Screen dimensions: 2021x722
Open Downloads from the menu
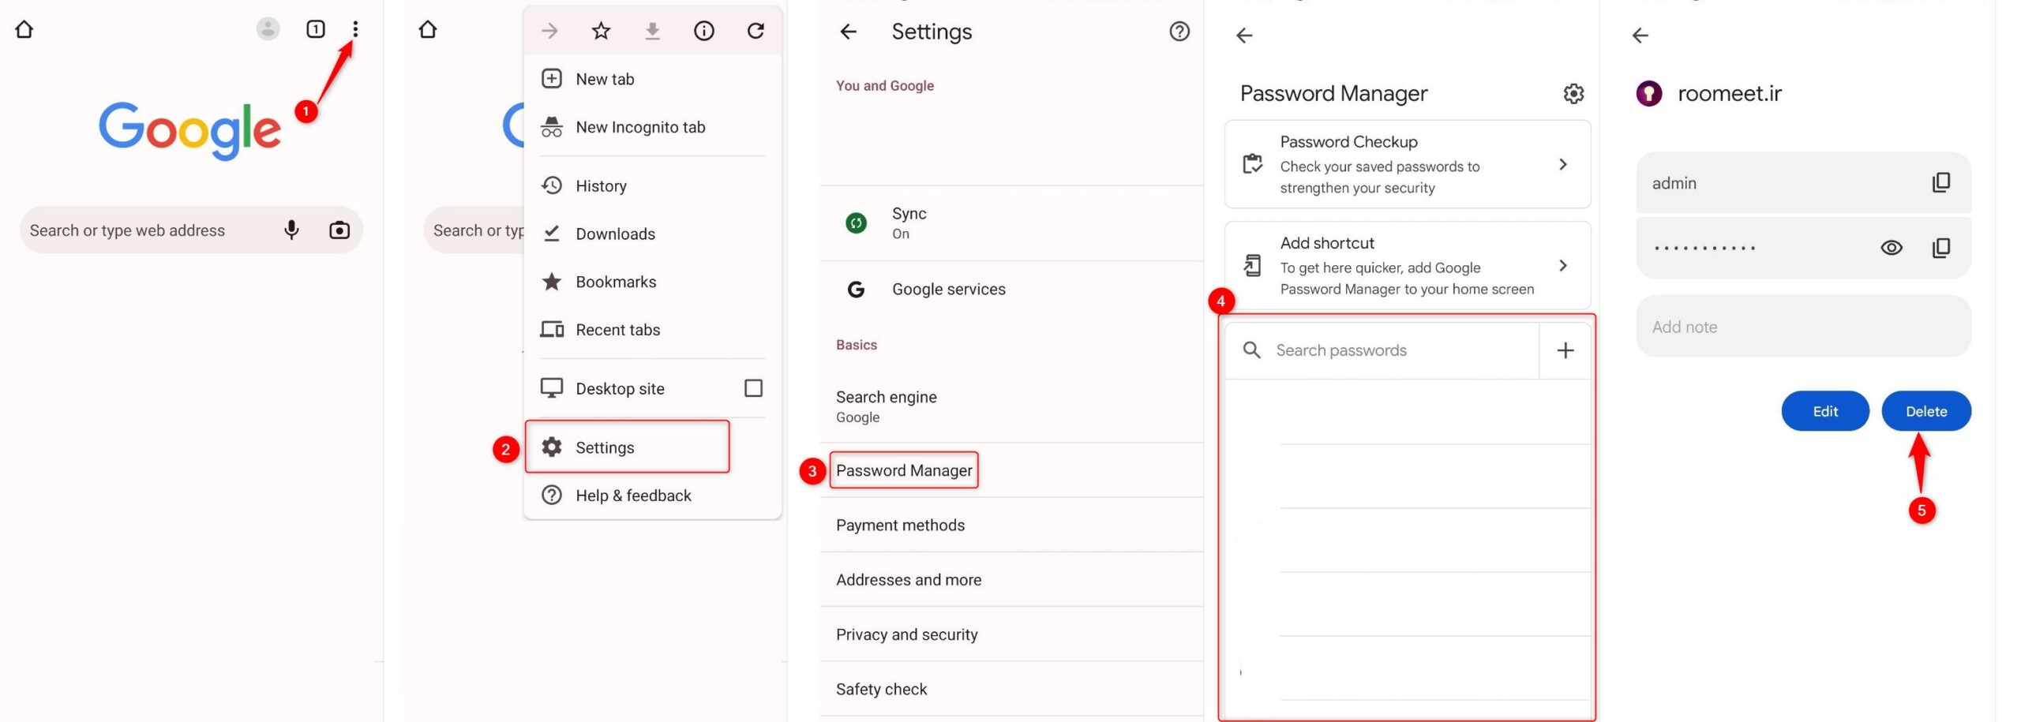coord(652,234)
